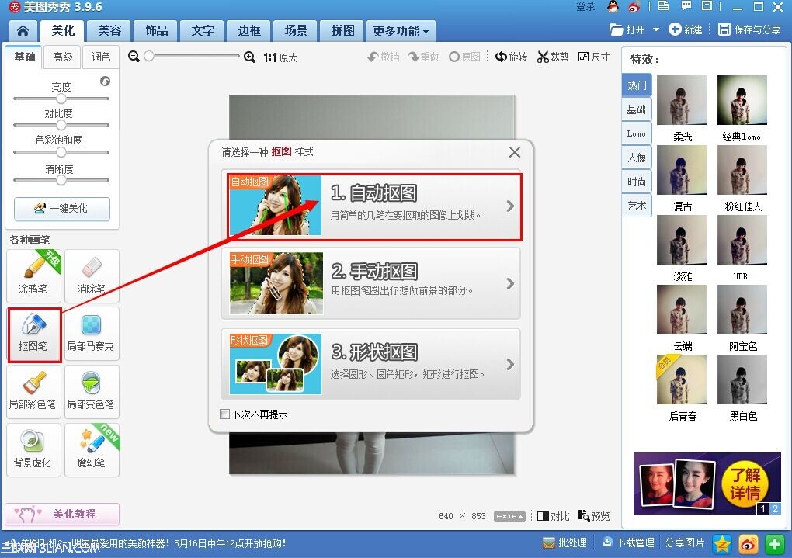Select the 艺术 effects category

coord(637,206)
